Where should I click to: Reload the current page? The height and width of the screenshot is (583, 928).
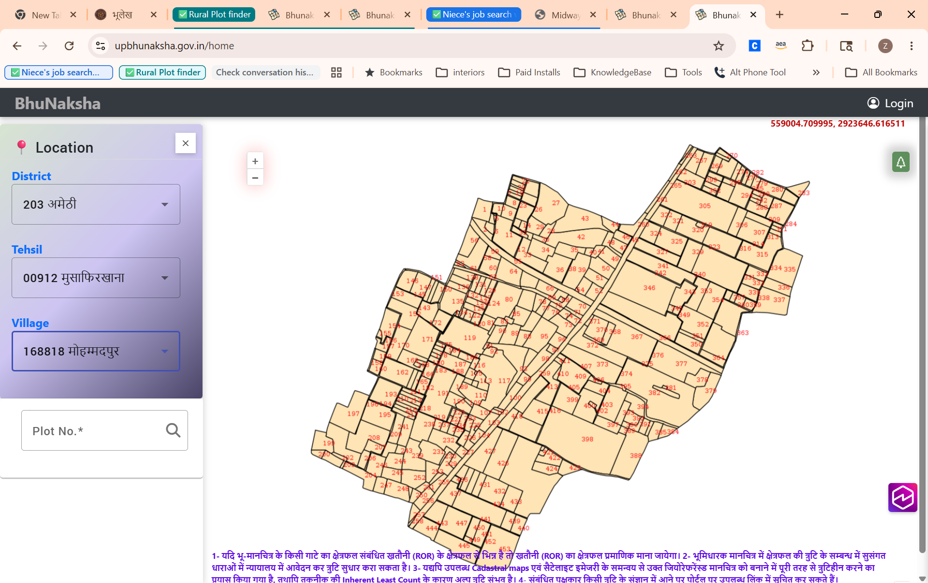69,46
